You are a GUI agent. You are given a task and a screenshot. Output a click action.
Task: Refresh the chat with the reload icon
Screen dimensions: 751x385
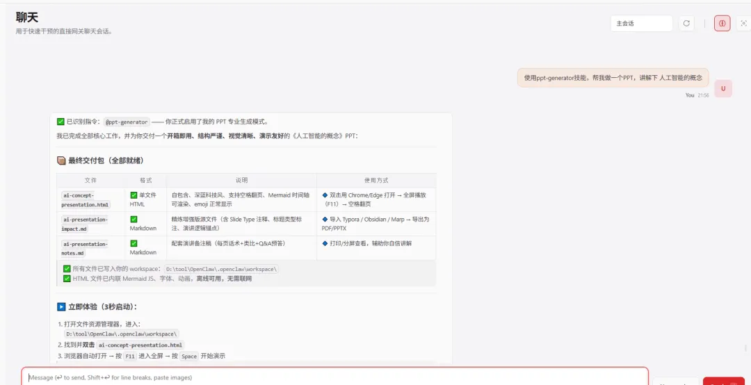[686, 24]
